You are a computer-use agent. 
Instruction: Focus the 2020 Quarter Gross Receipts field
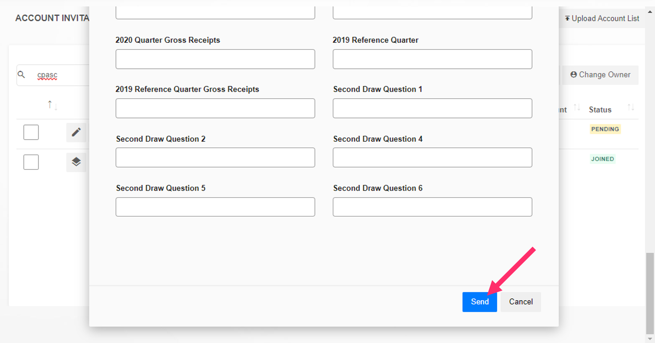tap(215, 59)
